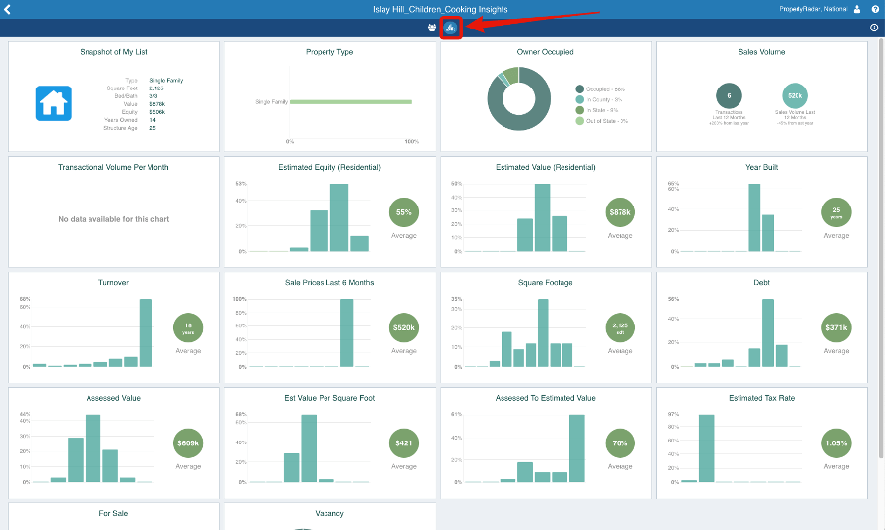Click the 25 years average badge

pos(836,212)
